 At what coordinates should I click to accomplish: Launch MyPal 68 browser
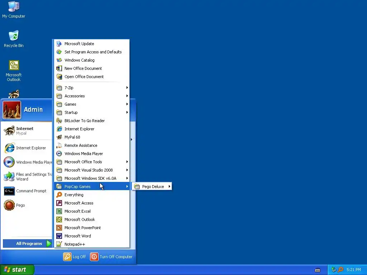pos(91,137)
